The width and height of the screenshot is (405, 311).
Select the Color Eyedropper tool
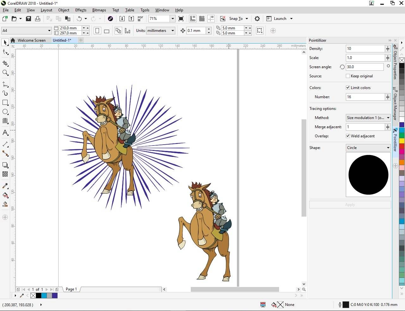click(x=5, y=186)
